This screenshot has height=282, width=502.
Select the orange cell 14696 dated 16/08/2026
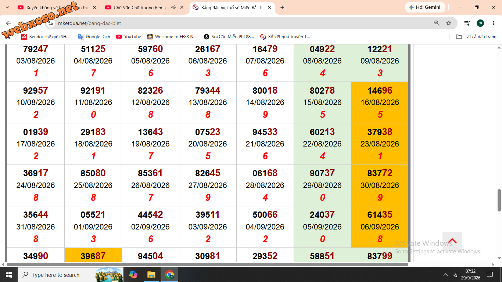380,102
